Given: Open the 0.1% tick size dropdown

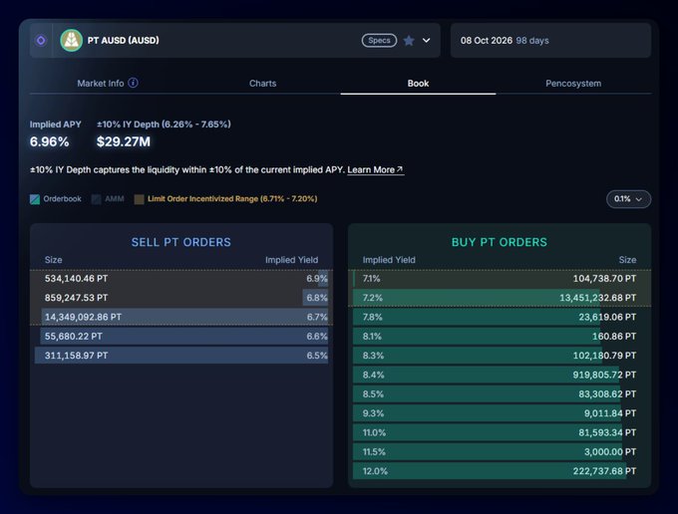Looking at the screenshot, I should pos(628,199).
